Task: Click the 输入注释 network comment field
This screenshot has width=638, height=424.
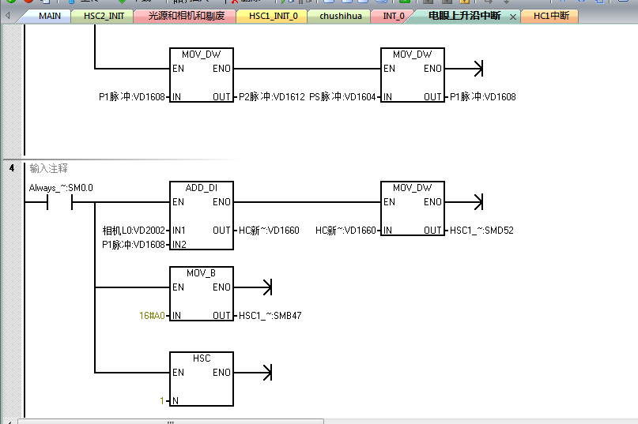Action: click(49, 168)
